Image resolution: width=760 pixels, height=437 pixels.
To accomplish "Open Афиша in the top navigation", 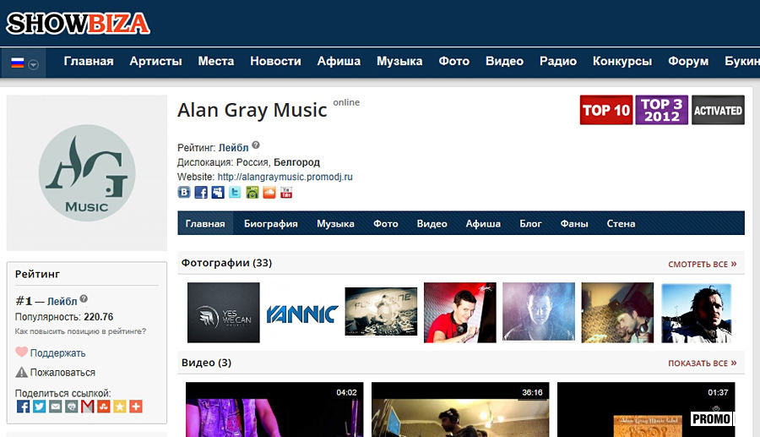I will 339,61.
